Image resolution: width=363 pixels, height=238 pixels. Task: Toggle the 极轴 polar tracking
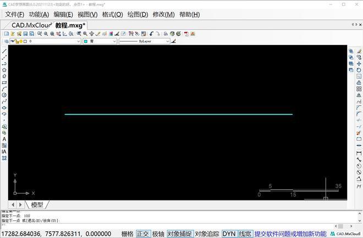tap(158, 234)
